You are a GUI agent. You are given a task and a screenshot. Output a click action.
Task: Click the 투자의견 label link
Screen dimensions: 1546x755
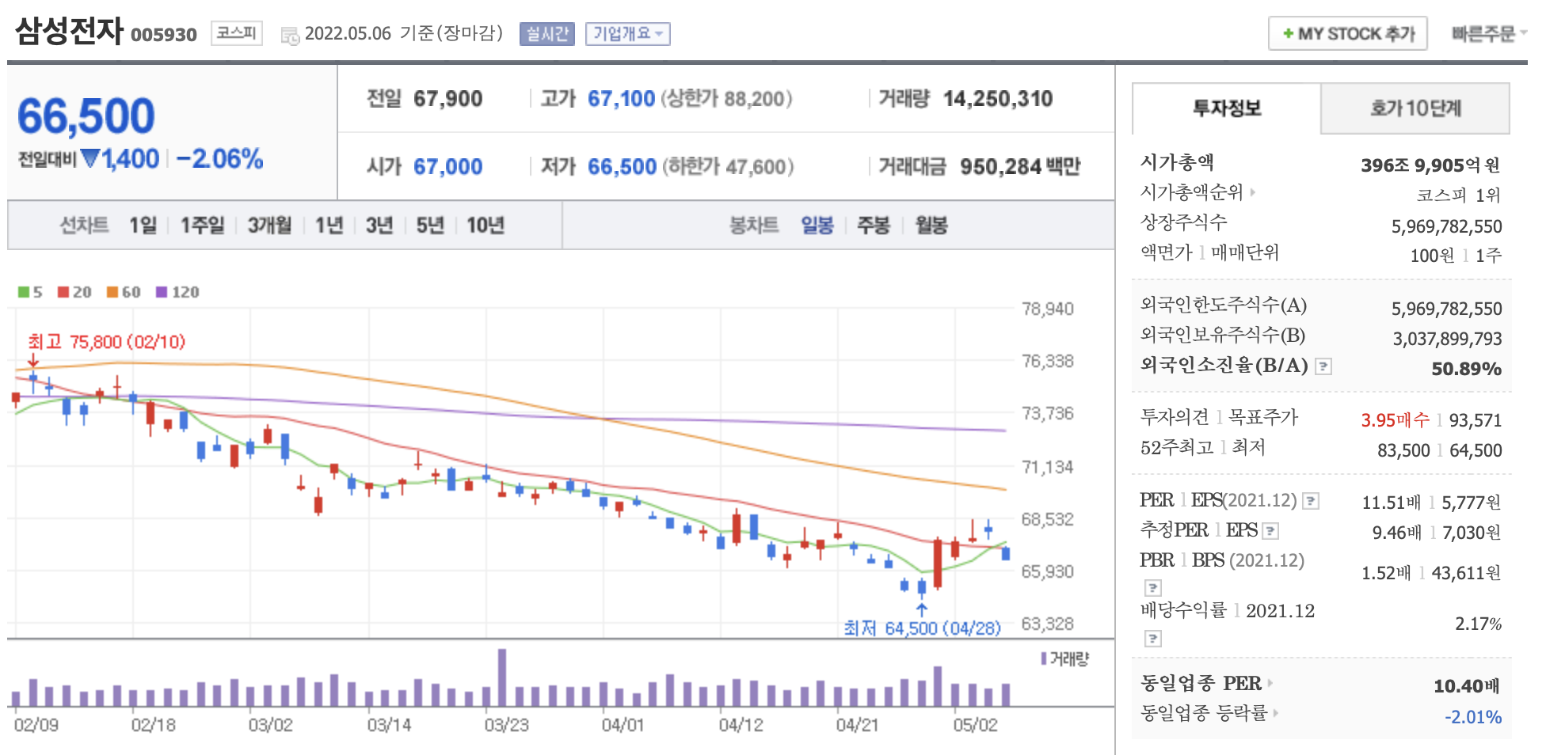[1175, 417]
